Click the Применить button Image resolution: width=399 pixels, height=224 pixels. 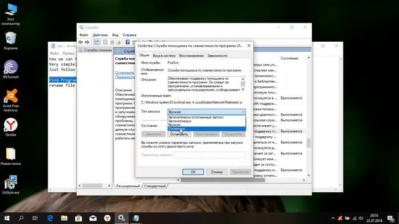[x=240, y=172]
